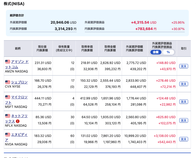The height and width of the screenshot is (158, 196).
Task: Click the red alert icon next to Netflix
Action: (x=18, y=121)
